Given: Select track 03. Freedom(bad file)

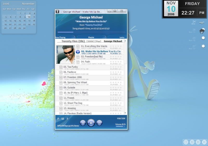Looking at the screenshot, I should point(92,56).
